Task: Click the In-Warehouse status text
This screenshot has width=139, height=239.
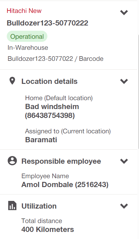Action: 28,48
